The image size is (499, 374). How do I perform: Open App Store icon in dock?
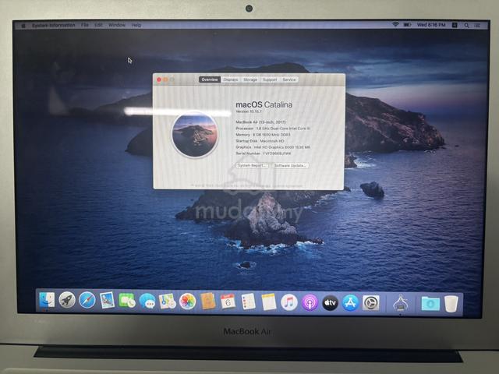pos(350,303)
